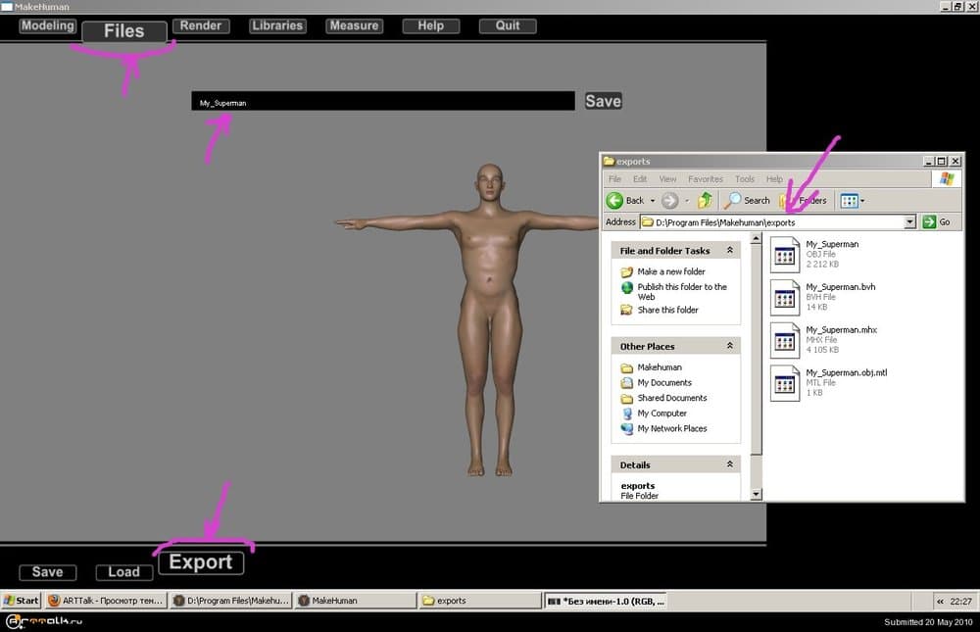Select the My_Superman.obj.mtl file icon
This screenshot has width=980, height=632.
click(784, 383)
